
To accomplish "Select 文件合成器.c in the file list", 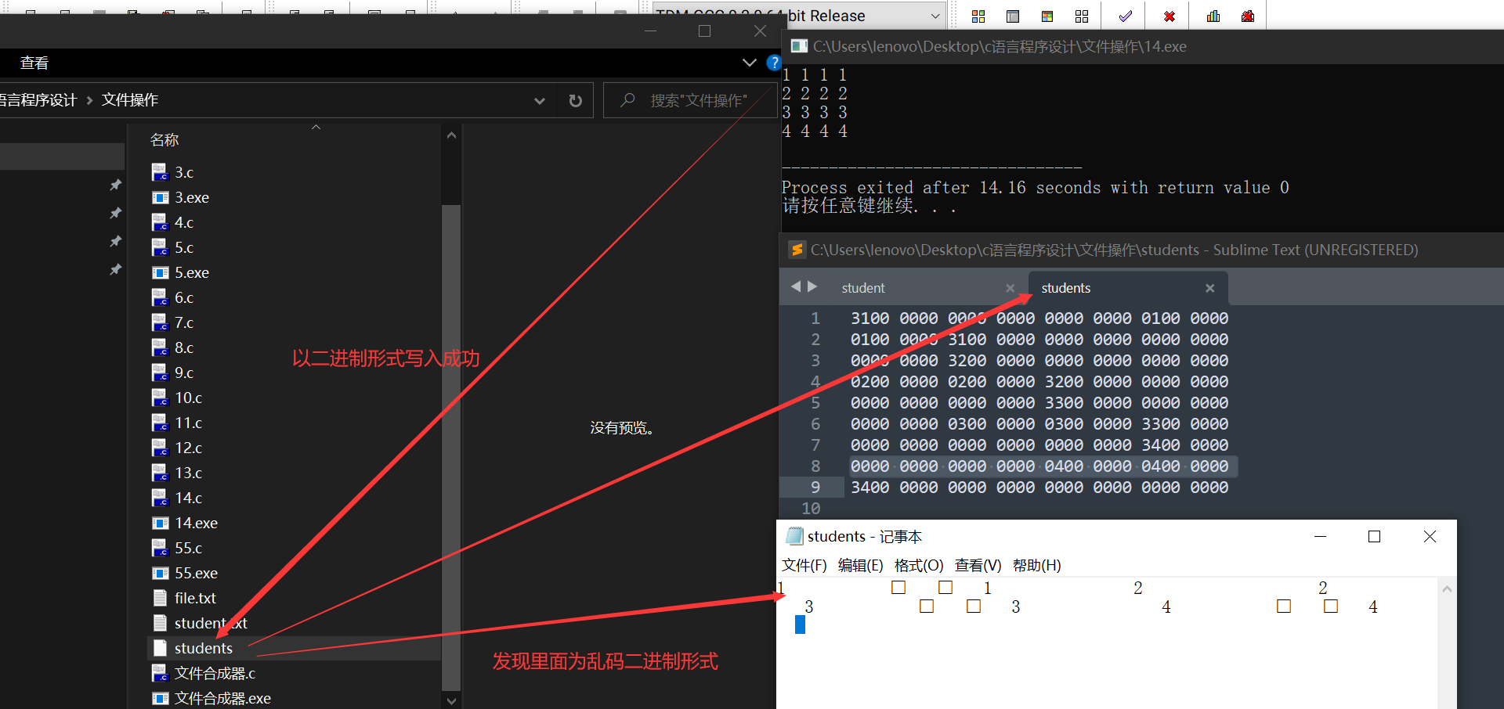I will pos(215,673).
